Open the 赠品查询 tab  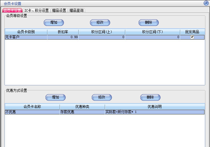(77, 10)
